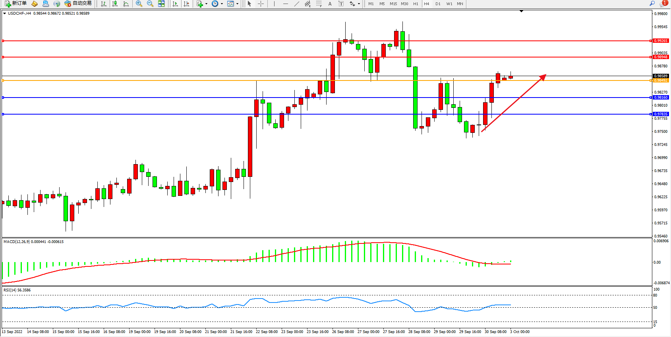This screenshot has height=337, width=671.
Task: Select the Fibonacci retracement tool
Action: click(x=319, y=4)
